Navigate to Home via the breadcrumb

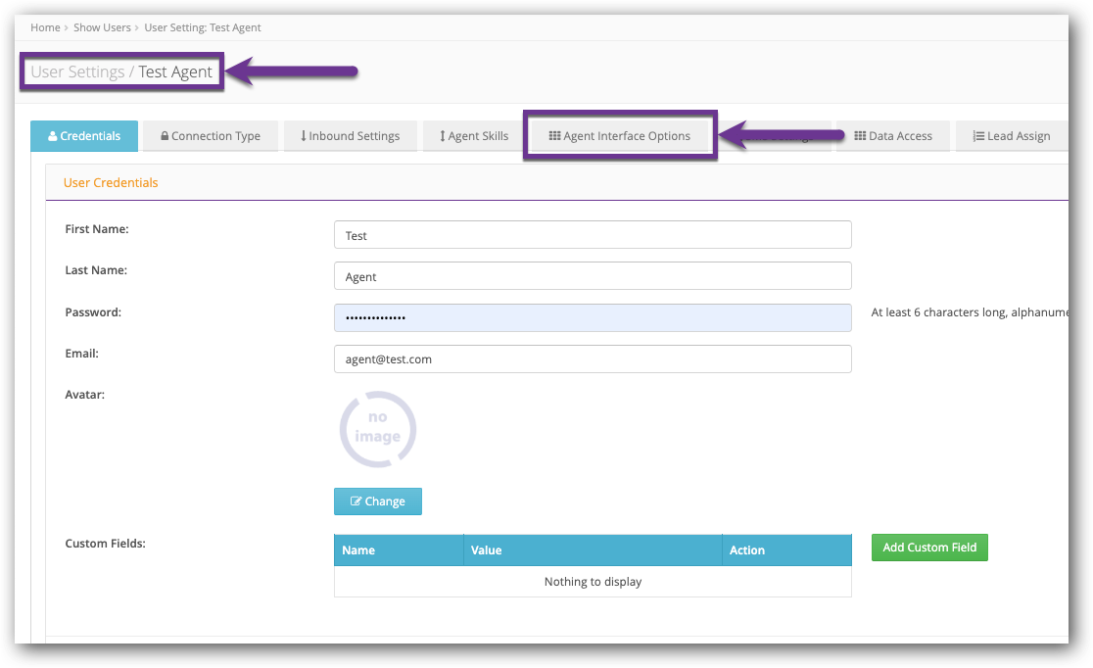[x=45, y=27]
